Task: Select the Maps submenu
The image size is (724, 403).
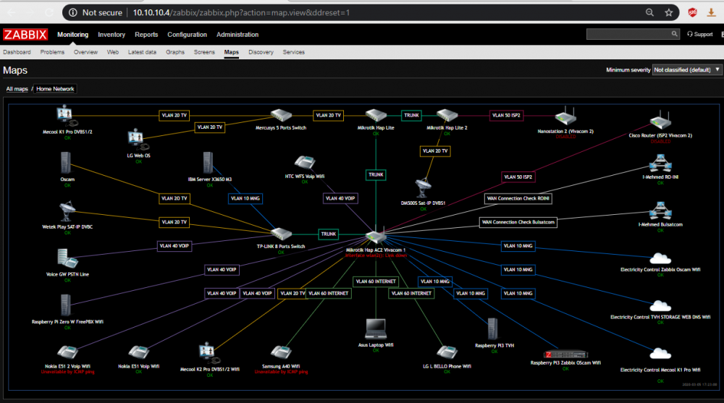Action: [232, 52]
